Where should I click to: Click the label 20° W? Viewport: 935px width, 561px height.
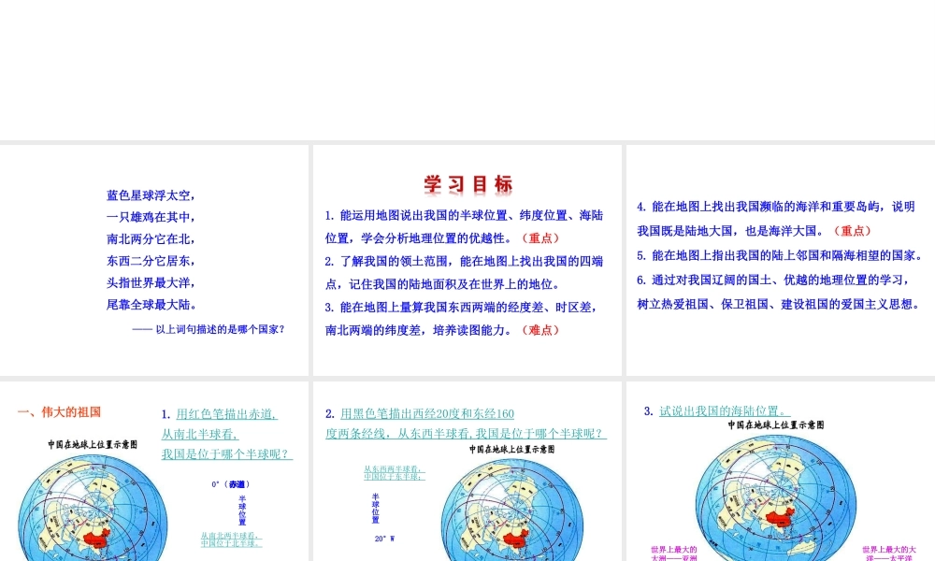(x=384, y=539)
